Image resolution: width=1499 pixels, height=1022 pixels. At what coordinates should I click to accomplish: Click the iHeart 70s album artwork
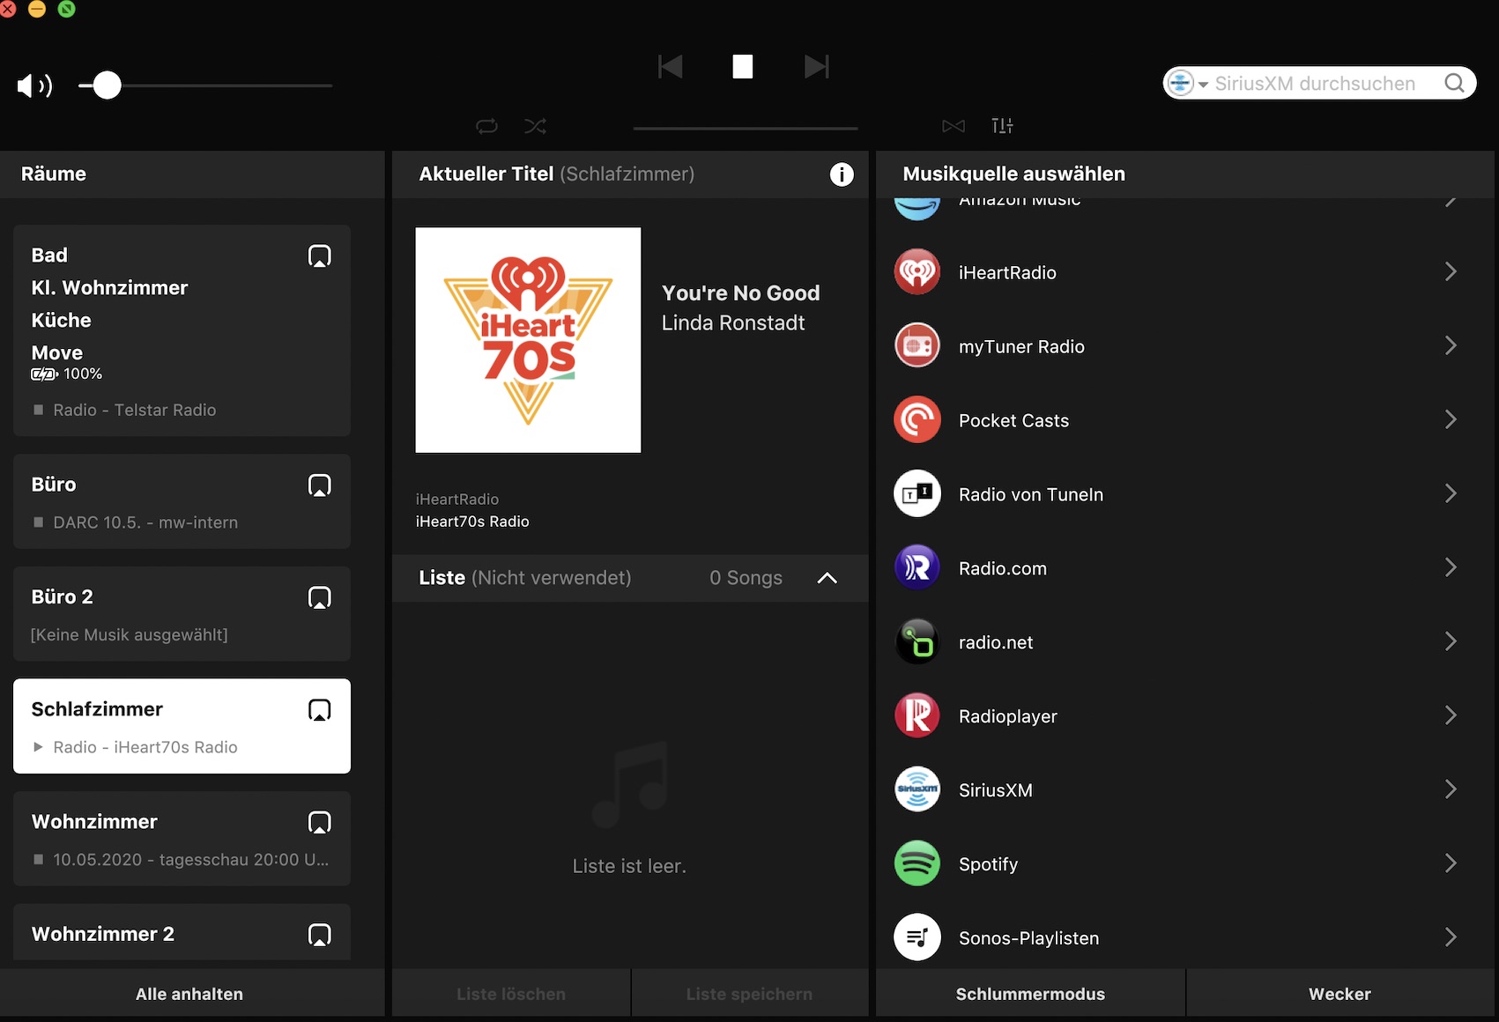528,340
